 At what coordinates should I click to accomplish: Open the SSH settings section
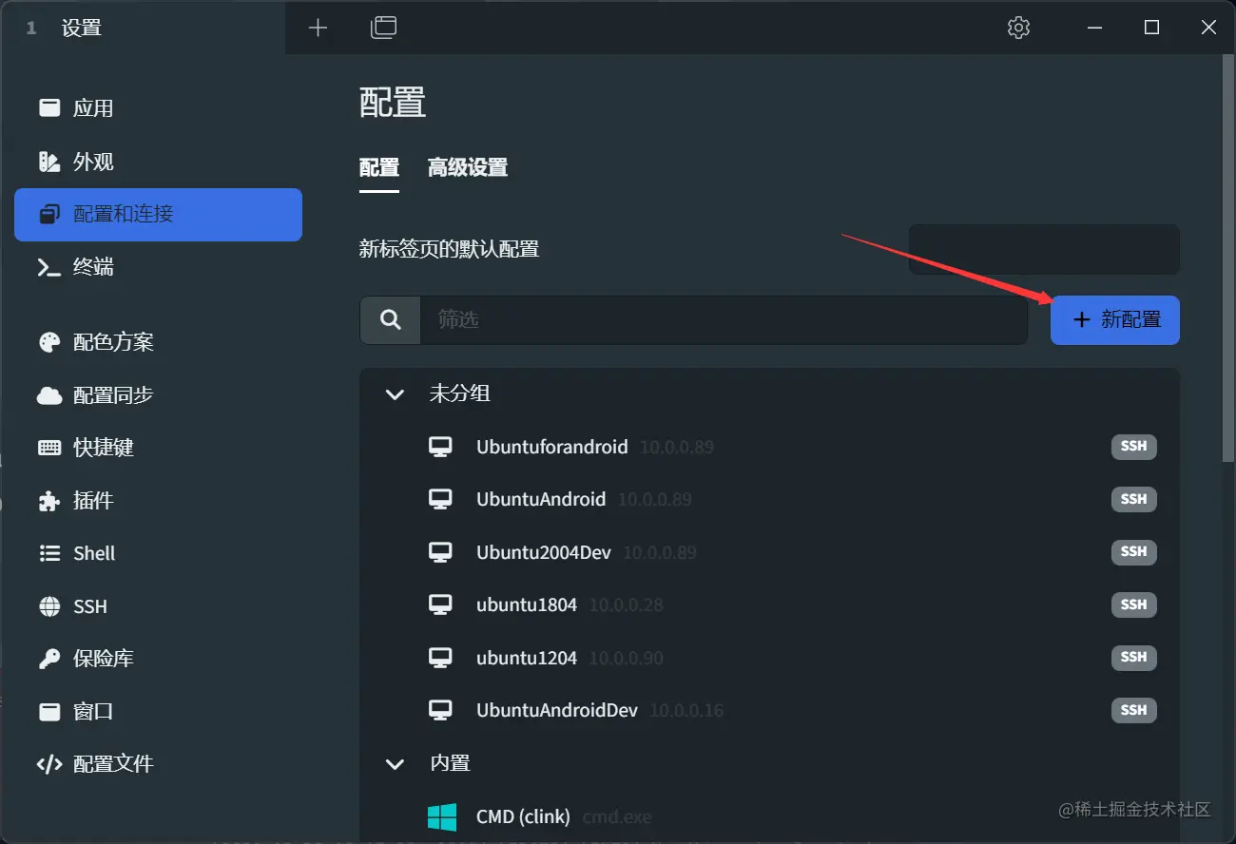click(158, 606)
